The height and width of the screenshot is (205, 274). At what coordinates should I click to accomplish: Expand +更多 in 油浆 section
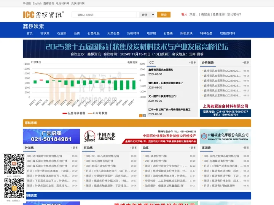click(x=193, y=148)
